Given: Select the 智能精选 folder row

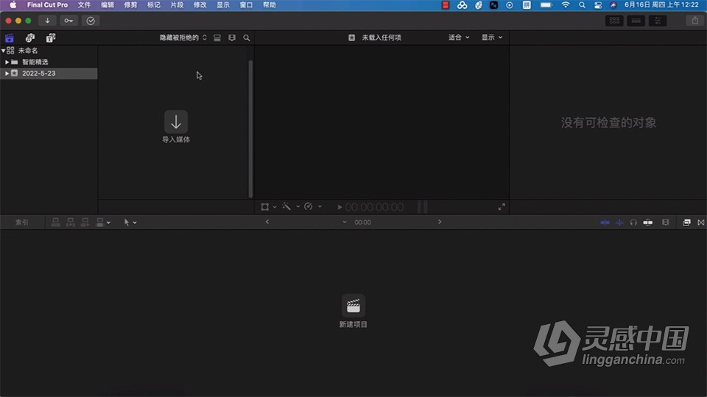Looking at the screenshot, I should [x=49, y=62].
